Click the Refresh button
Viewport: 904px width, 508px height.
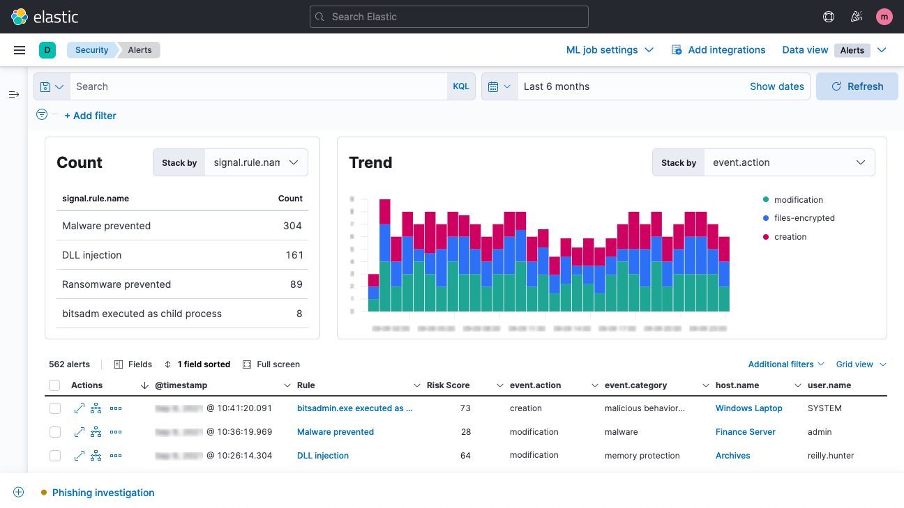pos(857,86)
